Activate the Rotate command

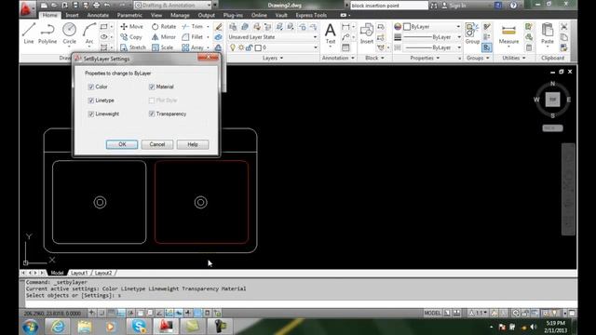tap(164, 27)
